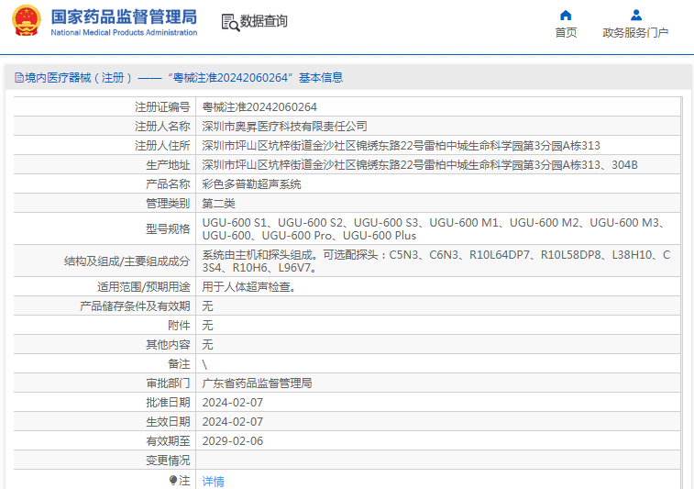Click the 审批部门 label
This screenshot has height=489, width=694.
(168, 383)
